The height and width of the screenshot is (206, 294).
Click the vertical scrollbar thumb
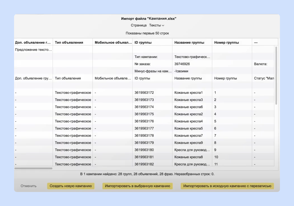click(x=276, y=76)
